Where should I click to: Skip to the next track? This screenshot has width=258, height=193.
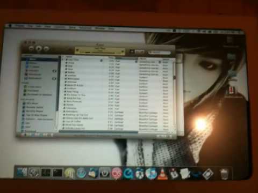(46, 49)
